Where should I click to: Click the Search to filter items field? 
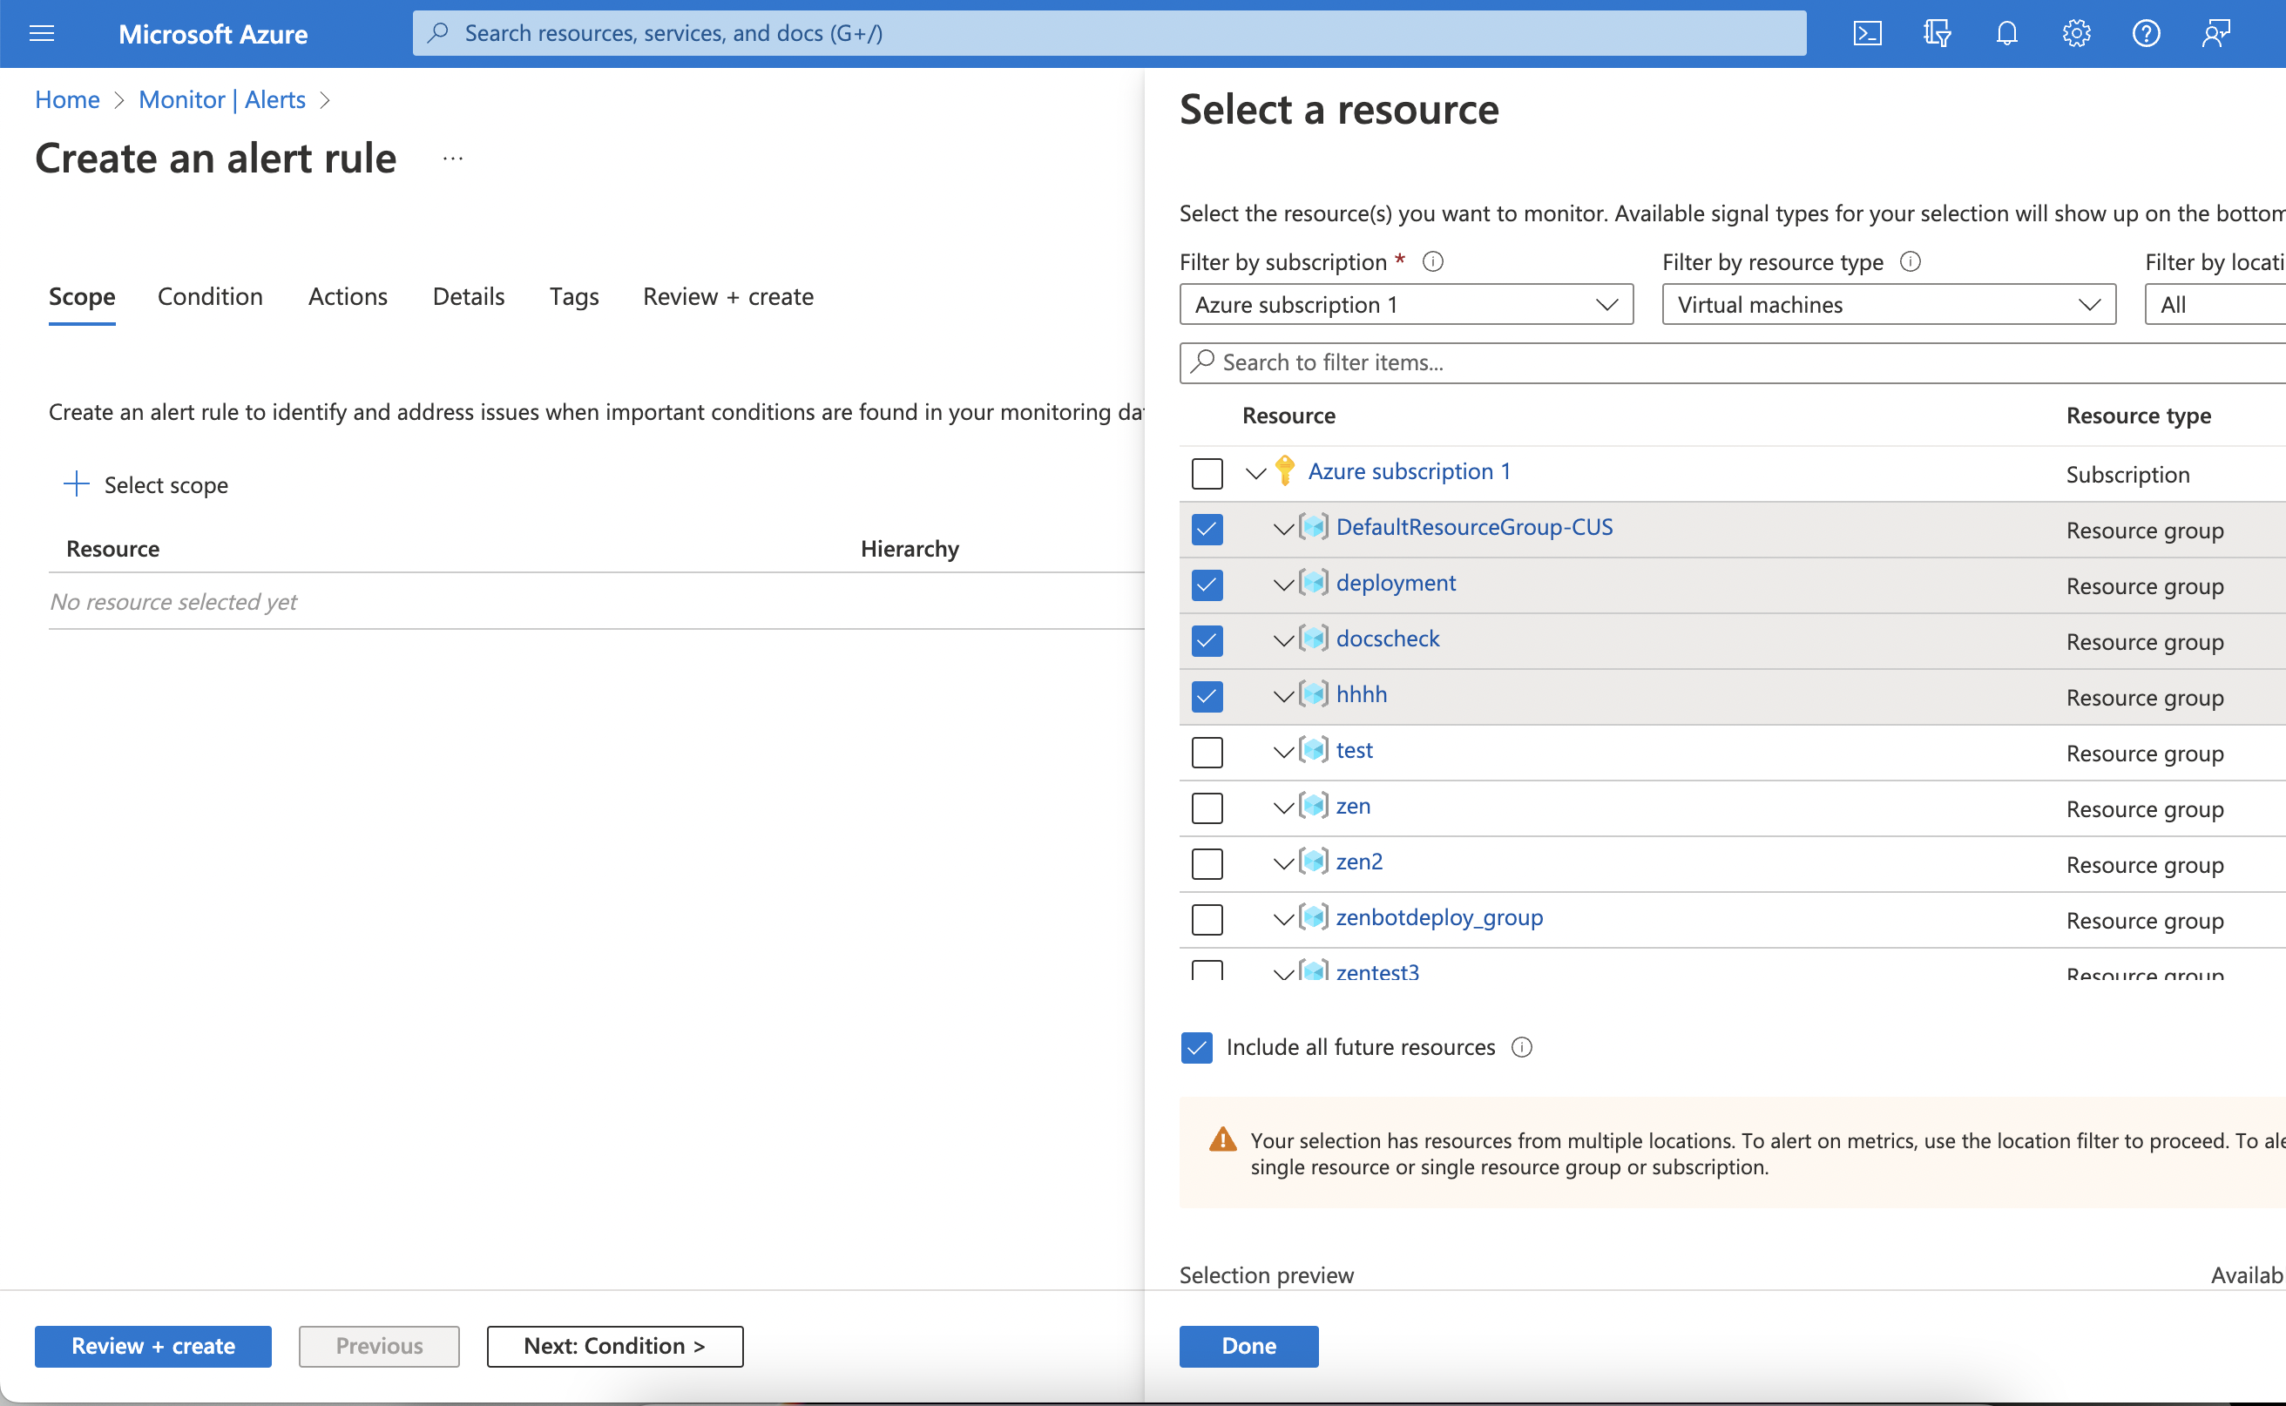(1730, 362)
